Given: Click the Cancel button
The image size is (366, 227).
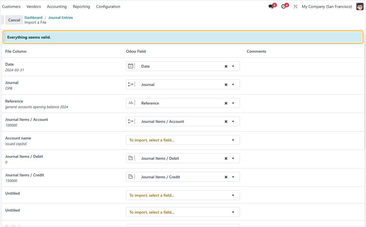Looking at the screenshot, I should coord(14,20).
